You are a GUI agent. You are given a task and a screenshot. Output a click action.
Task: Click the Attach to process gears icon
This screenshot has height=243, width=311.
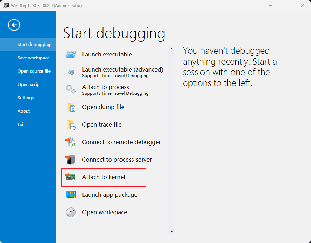71,89
